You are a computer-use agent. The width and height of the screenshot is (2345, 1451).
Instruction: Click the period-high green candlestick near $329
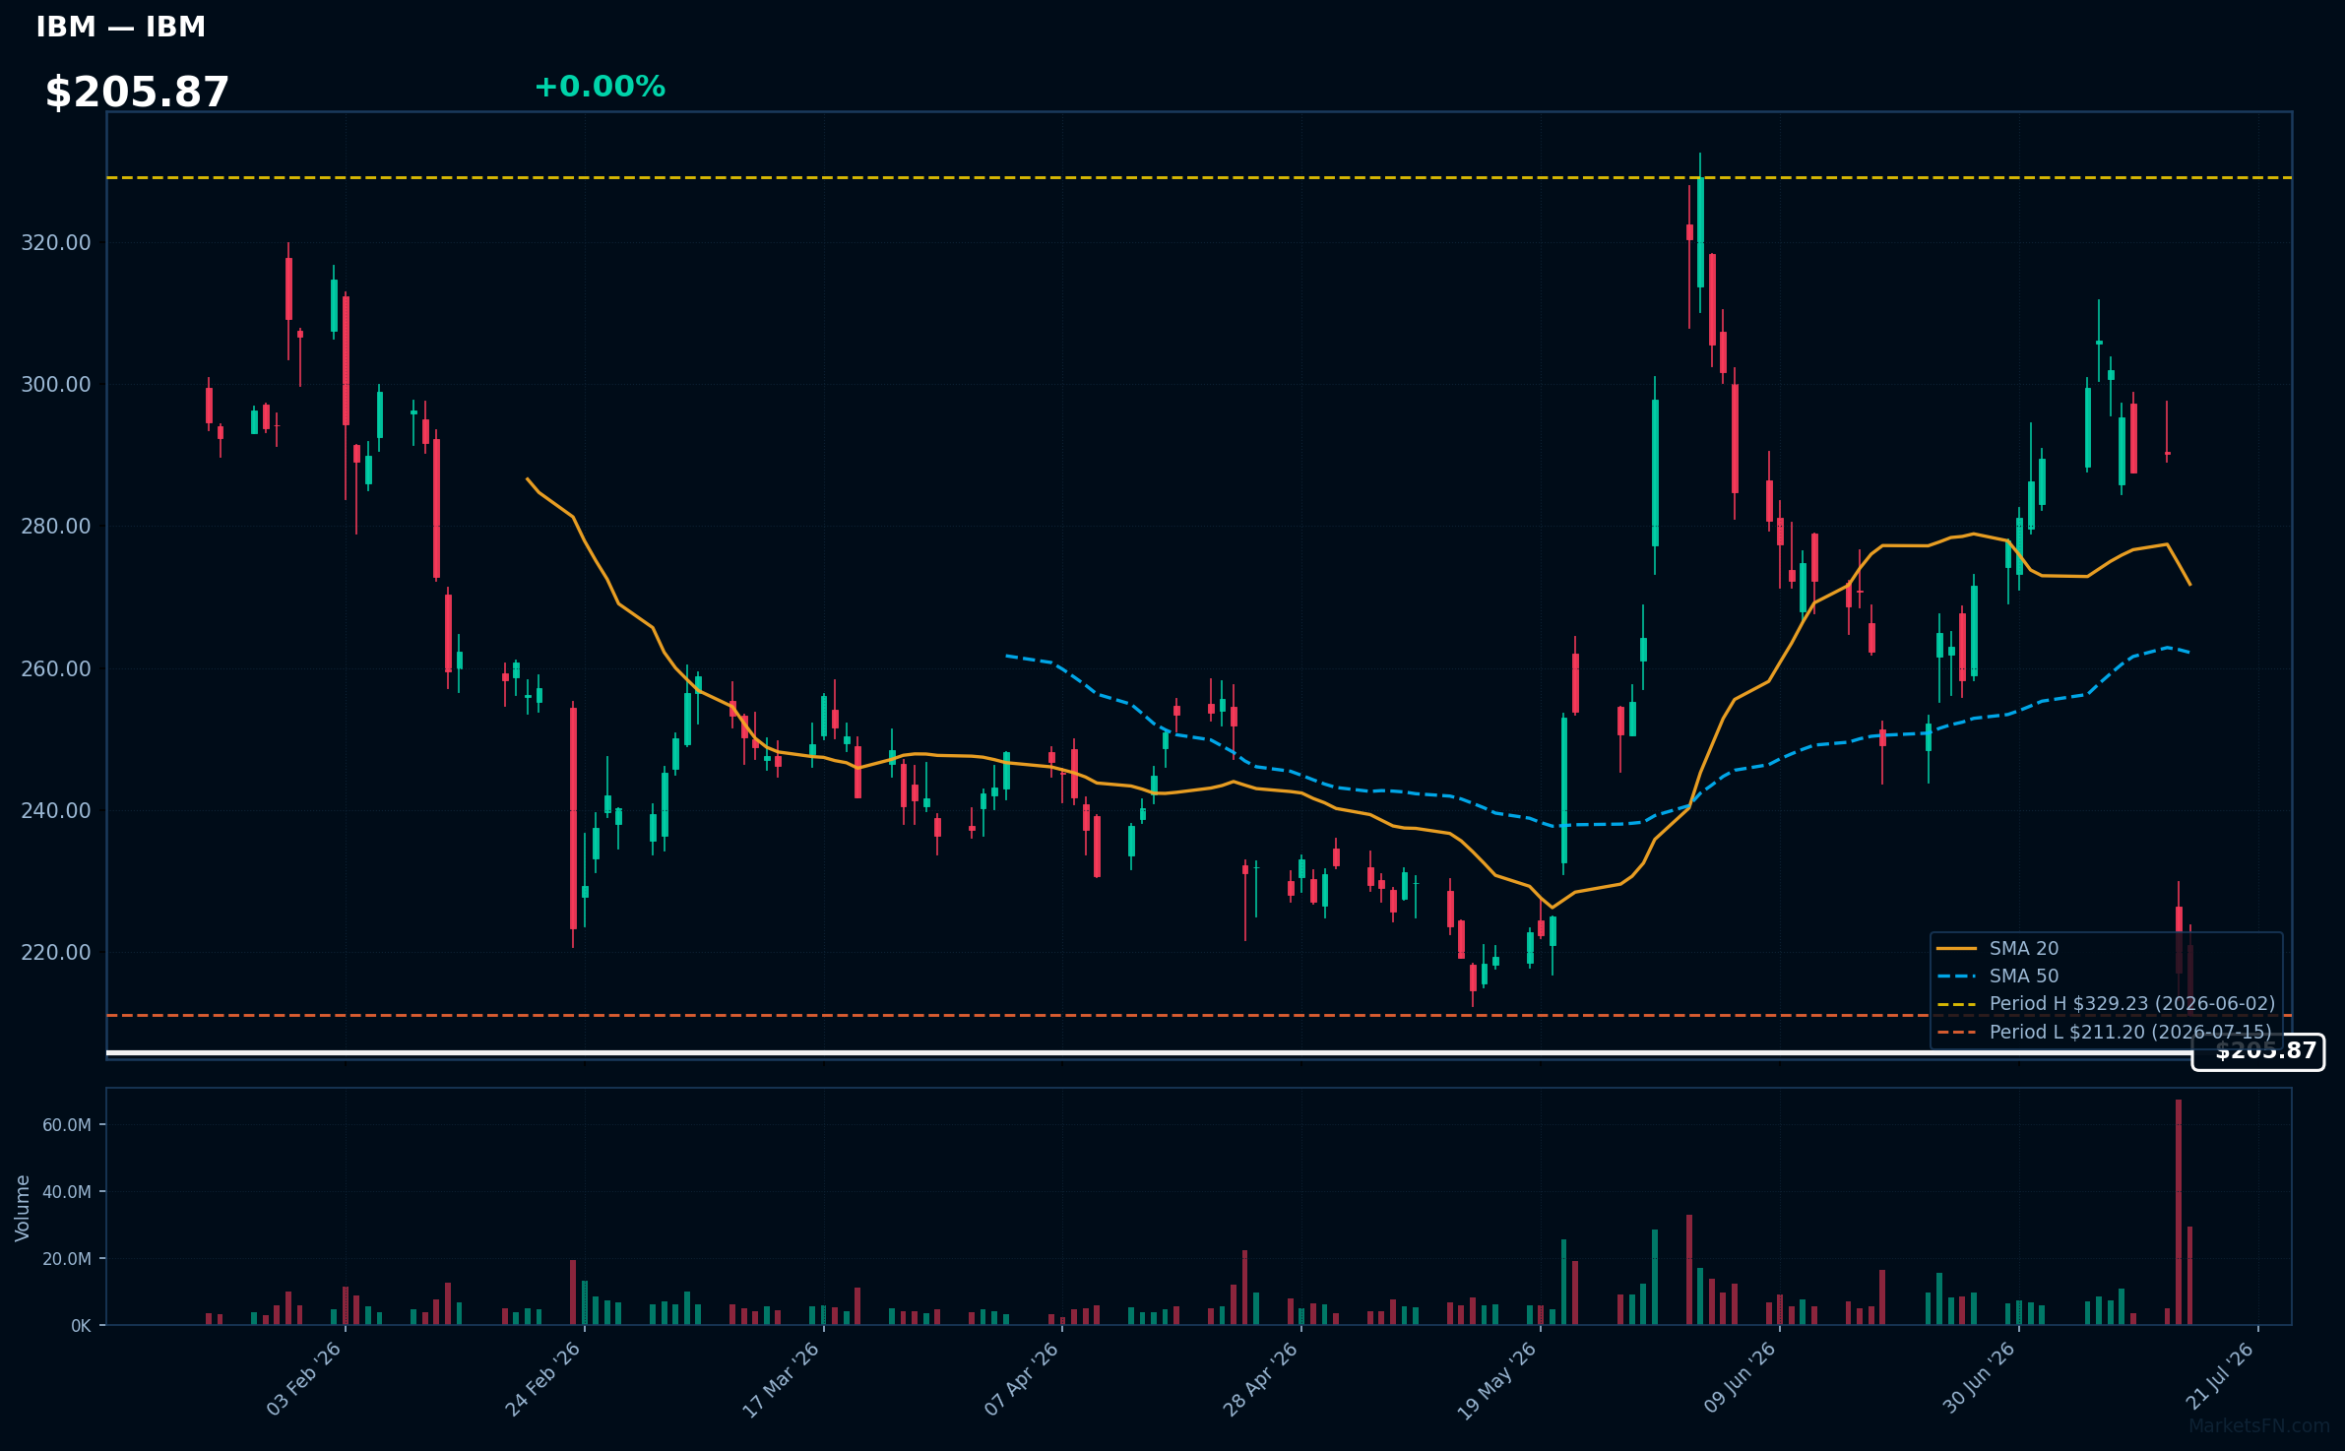pyautogui.click(x=1700, y=232)
